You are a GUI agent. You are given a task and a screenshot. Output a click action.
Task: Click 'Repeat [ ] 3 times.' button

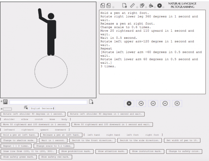point(16,146)
